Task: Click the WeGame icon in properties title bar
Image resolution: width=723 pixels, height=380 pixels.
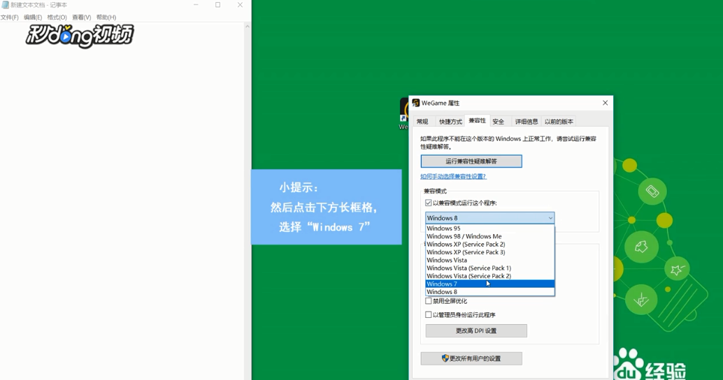Action: (416, 103)
